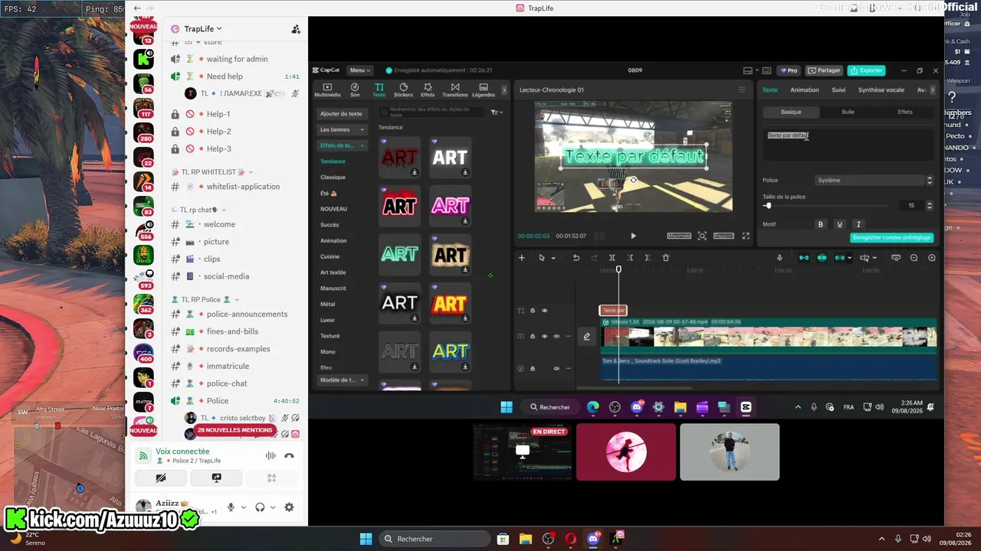Lock the text track
Viewport: 981px width, 551px height.
(x=533, y=310)
